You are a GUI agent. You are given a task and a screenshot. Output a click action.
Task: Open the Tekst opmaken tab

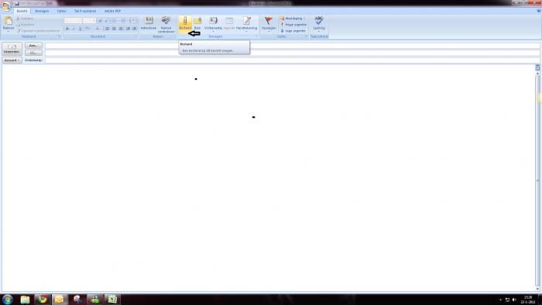(85, 11)
